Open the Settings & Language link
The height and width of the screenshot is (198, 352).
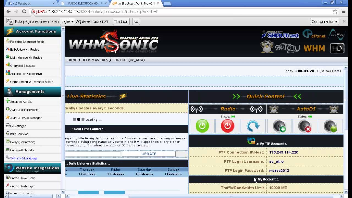[24, 158]
